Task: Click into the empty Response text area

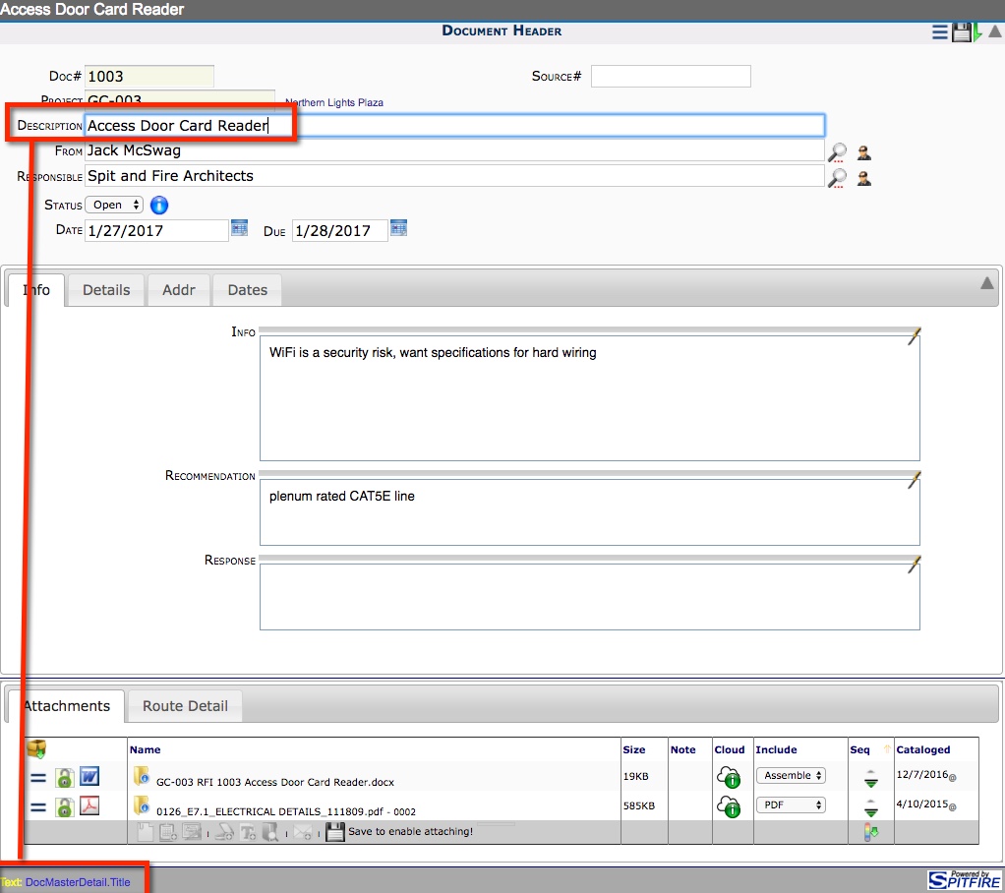Action: click(590, 597)
